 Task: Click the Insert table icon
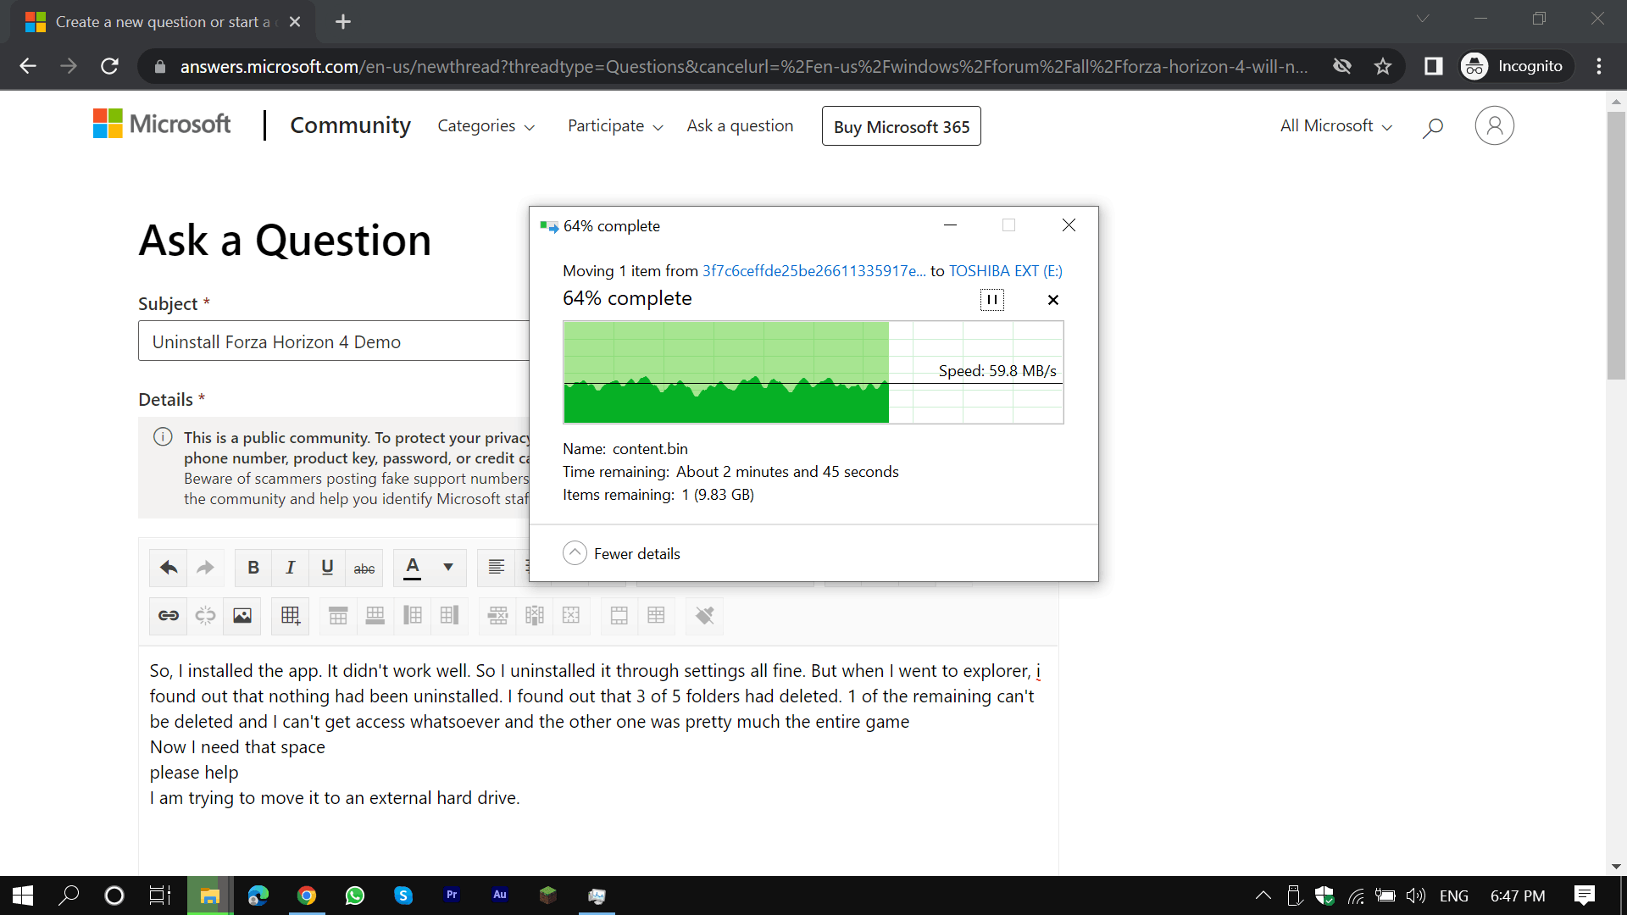coord(290,616)
